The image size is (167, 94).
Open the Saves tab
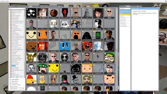(55, 6)
